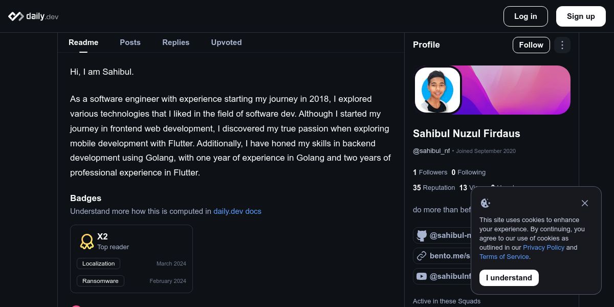This screenshot has height=307, width=614.
Task: Click the profile avatar photo
Action: [437, 90]
